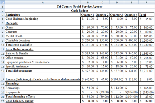
Task: Select column E header
Action: pos(131,2)
